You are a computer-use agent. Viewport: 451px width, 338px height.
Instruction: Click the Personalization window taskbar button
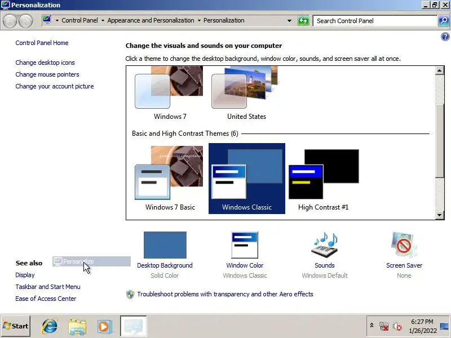coord(134,326)
